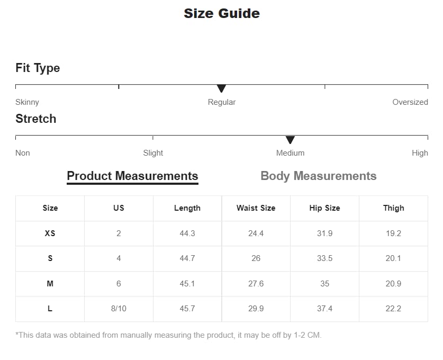
Task: Select the Oversized fit label
Action: tap(410, 102)
